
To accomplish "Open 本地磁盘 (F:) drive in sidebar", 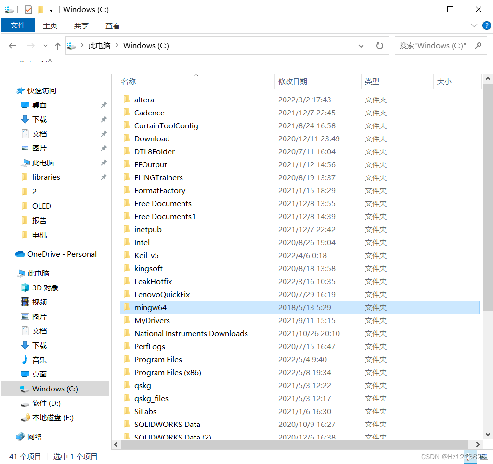I will [x=52, y=418].
